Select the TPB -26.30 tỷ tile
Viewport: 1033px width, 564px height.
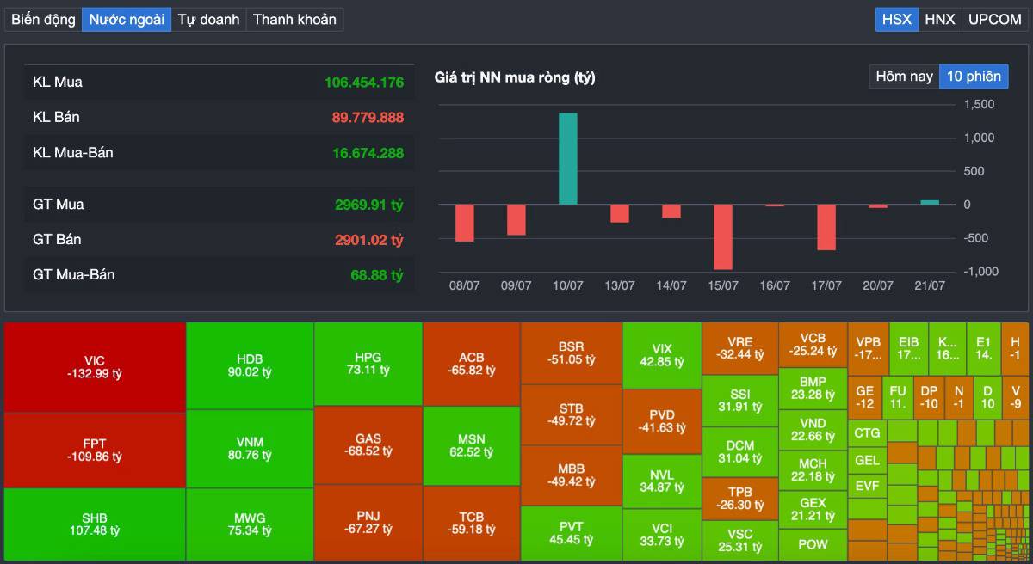pyautogui.click(x=739, y=499)
